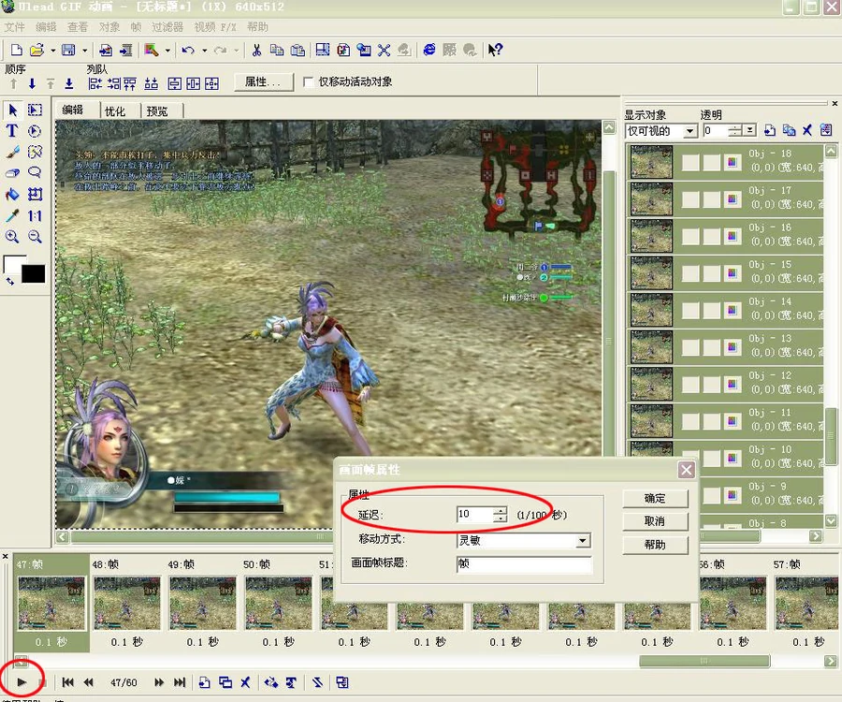842x702 pixels.
Task: Click the black background color swatch
Action: (x=34, y=274)
